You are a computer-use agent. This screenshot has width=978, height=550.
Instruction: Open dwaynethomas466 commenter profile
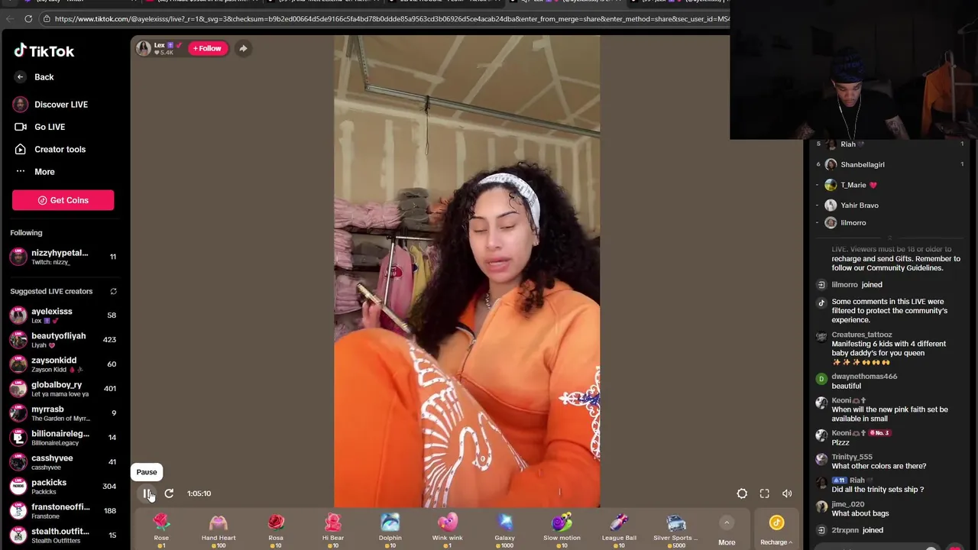pyautogui.click(x=864, y=377)
